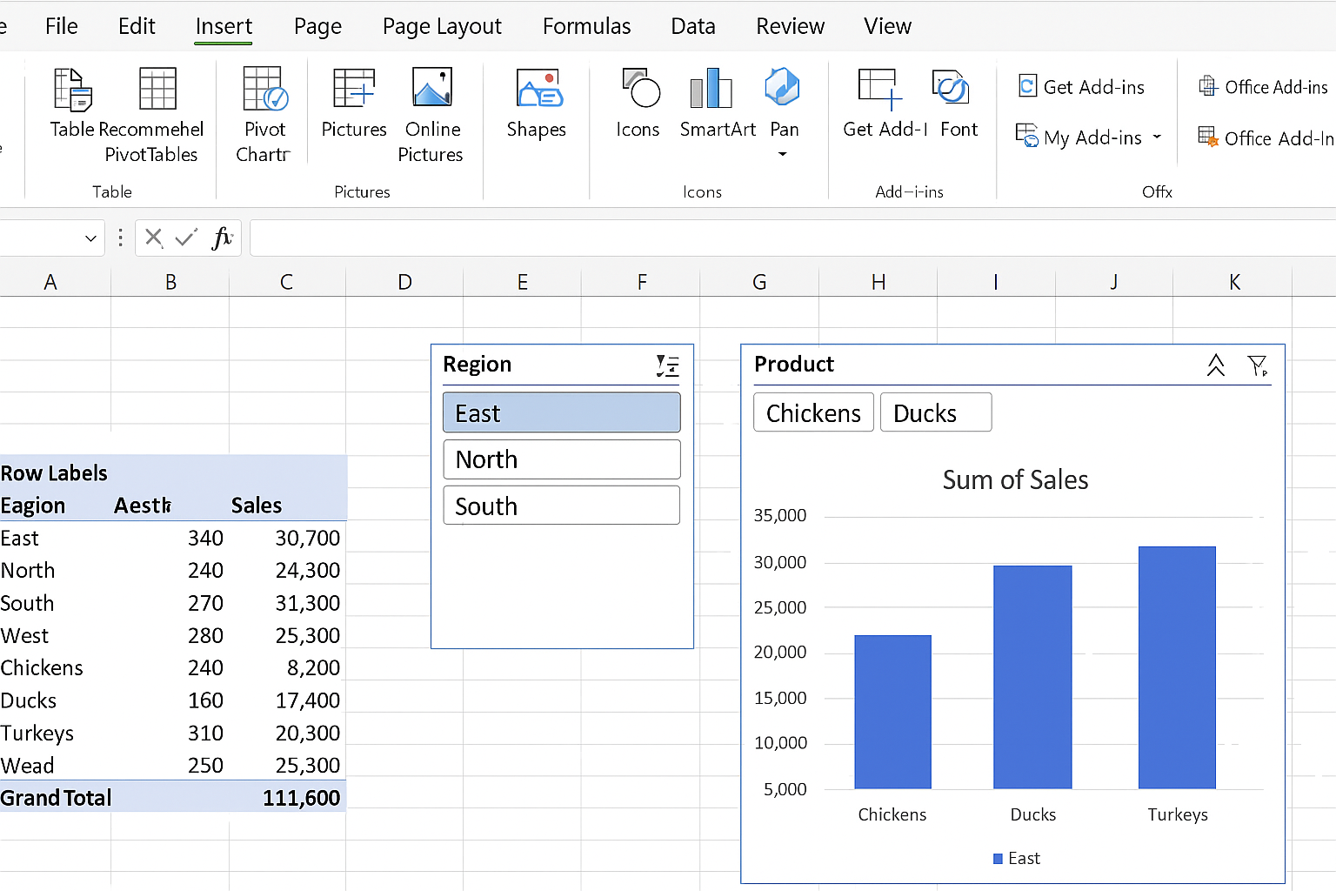Click the Table icon in ribbon
This screenshot has height=891, width=1336.
click(72, 89)
